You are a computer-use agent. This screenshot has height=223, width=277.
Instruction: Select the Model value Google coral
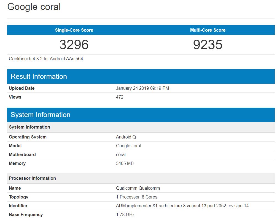click(129, 146)
